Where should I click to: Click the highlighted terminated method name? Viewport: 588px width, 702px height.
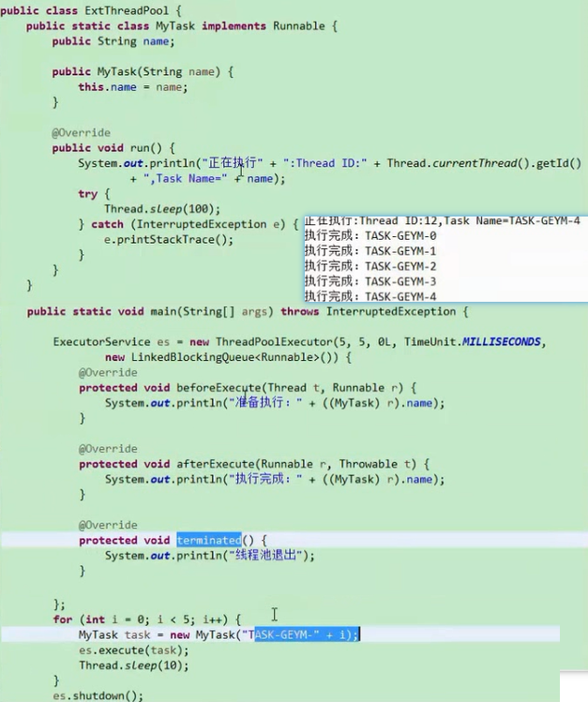(208, 540)
